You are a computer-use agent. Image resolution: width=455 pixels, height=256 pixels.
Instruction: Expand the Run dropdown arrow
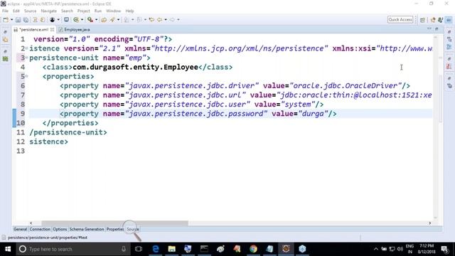click(82, 20)
